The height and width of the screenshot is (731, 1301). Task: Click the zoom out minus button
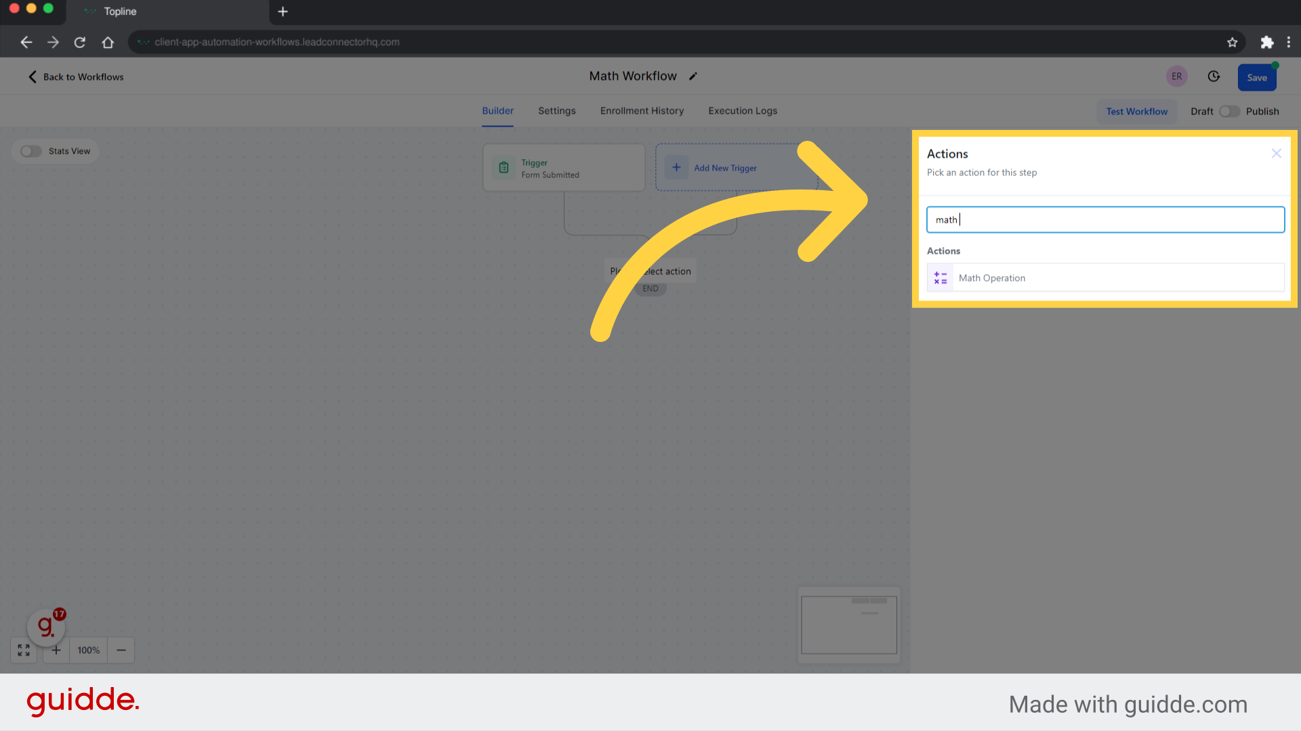click(x=121, y=650)
